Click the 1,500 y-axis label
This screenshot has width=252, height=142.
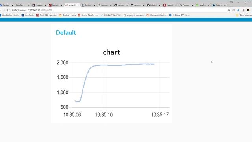pyautogui.click(x=63, y=77)
